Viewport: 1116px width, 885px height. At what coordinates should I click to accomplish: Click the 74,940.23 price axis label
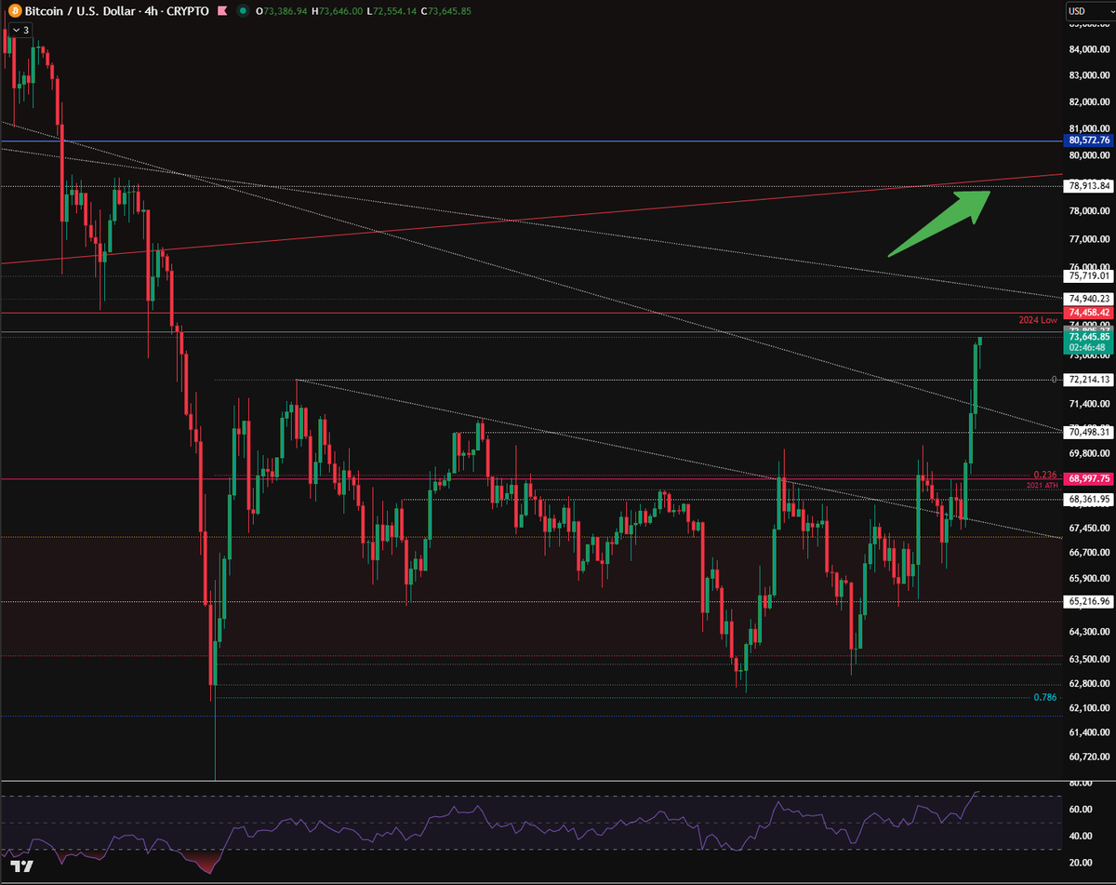tap(1089, 298)
